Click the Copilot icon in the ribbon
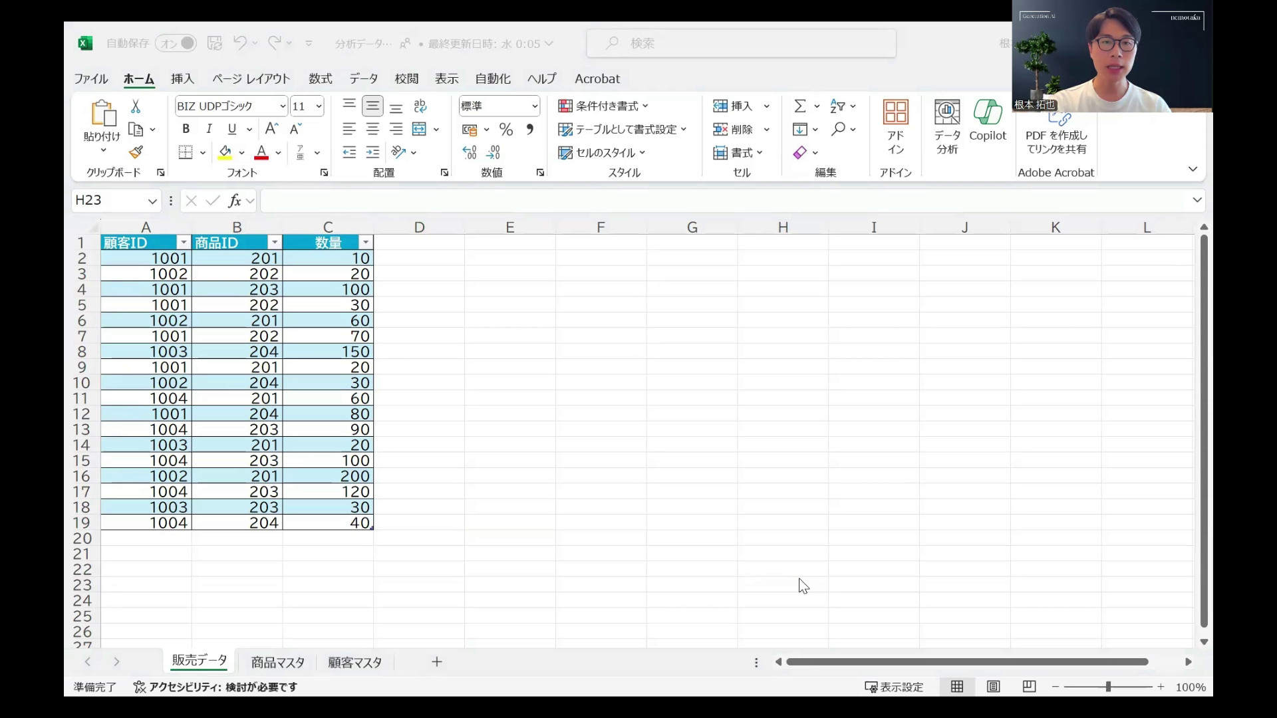 tap(988, 123)
